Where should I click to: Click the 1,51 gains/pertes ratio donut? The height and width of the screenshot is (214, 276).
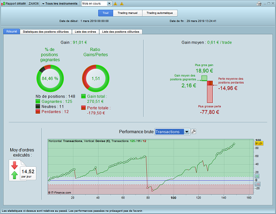[96, 78]
